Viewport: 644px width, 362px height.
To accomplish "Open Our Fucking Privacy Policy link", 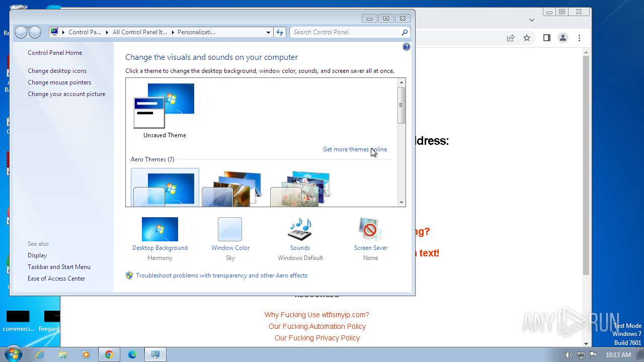I will click(x=317, y=338).
